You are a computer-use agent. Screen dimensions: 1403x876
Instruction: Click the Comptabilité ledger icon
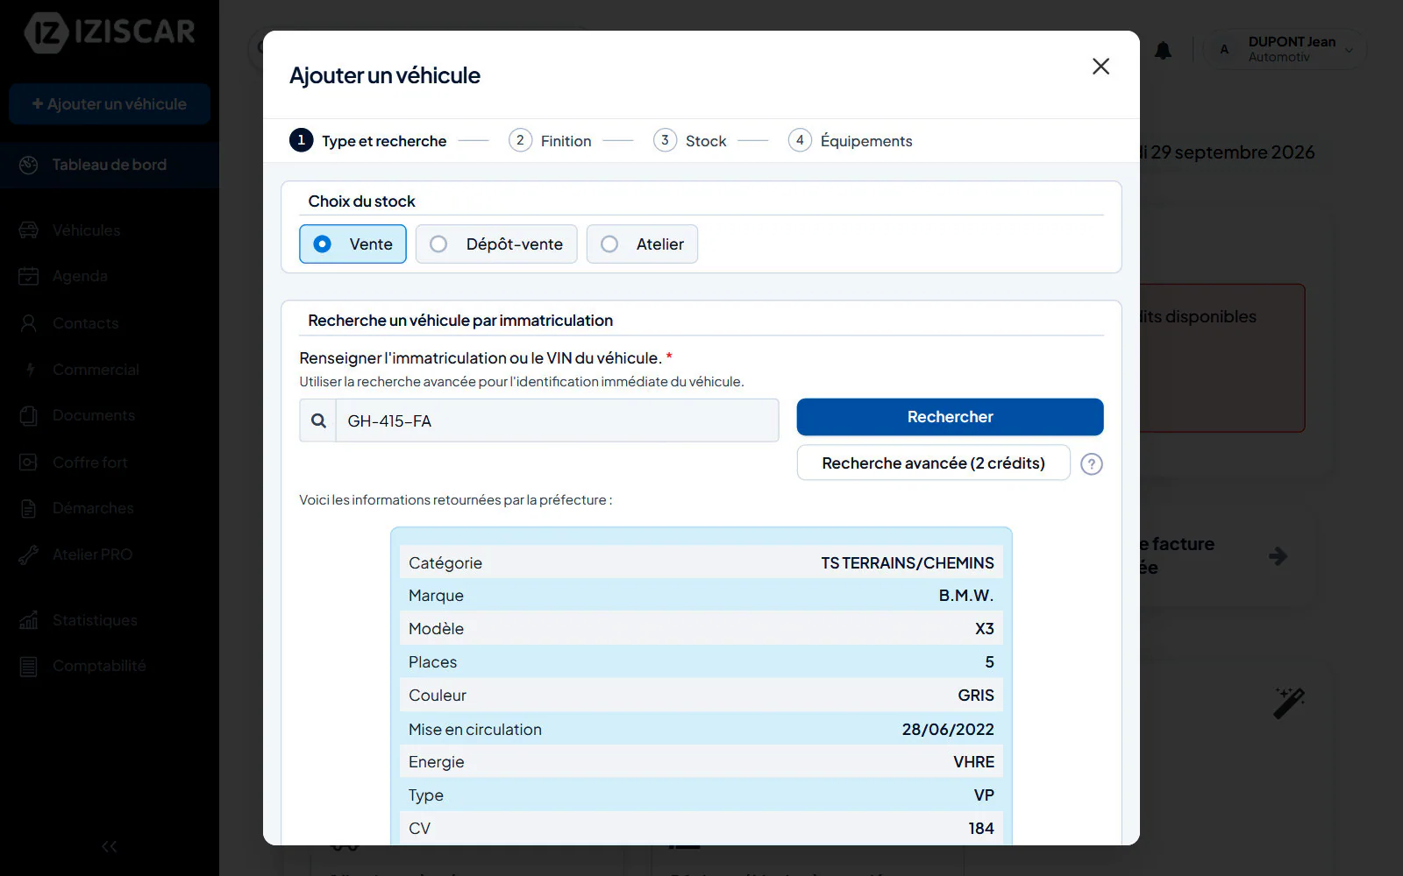point(29,667)
